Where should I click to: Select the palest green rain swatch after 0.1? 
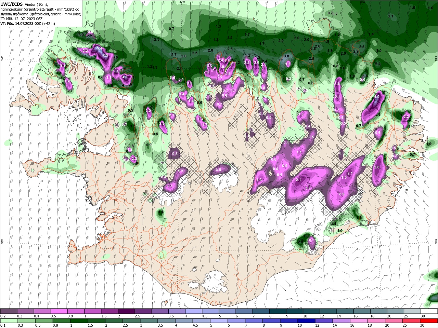coord(9,321)
